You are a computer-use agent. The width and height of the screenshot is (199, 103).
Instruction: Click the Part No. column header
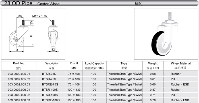click(19, 66)
